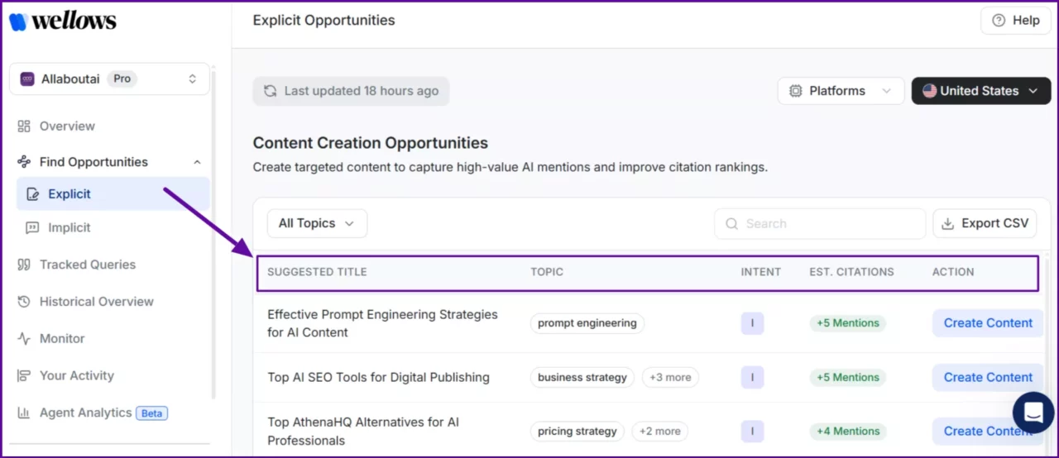The height and width of the screenshot is (458, 1059).
Task: Click the prompt engineering topic tag
Action: [587, 323]
